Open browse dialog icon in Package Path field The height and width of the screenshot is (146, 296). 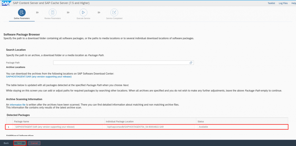click(x=191, y=62)
